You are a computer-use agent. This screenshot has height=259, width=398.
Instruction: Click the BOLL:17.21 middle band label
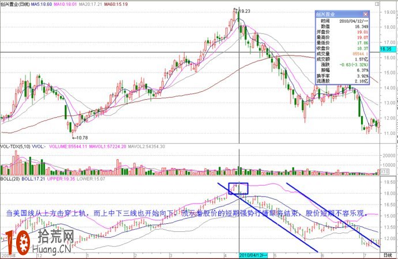pyautogui.click(x=33, y=179)
